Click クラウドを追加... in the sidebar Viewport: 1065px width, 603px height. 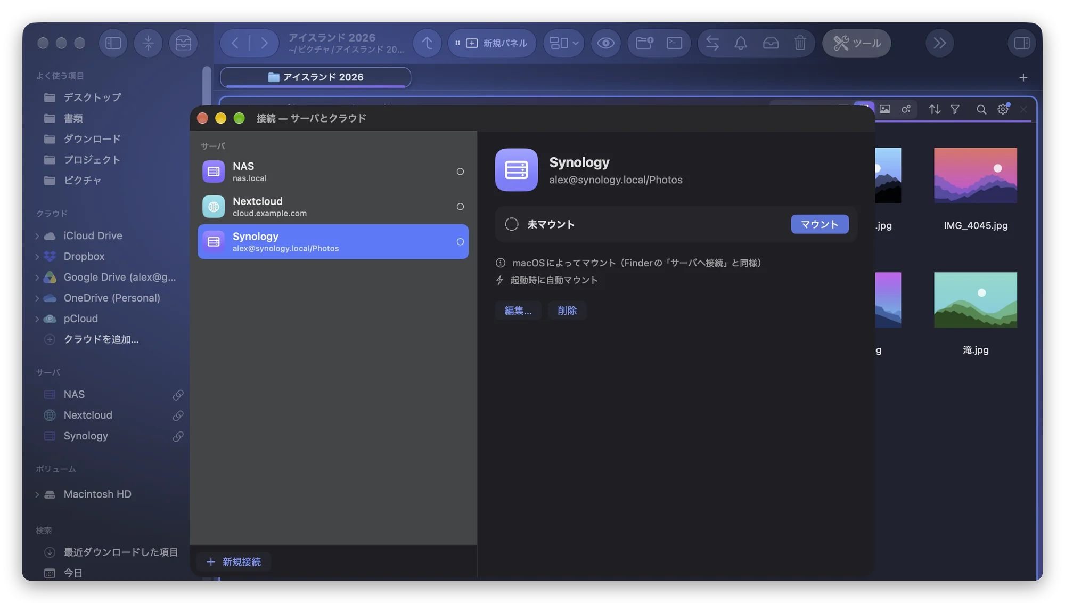(x=101, y=339)
